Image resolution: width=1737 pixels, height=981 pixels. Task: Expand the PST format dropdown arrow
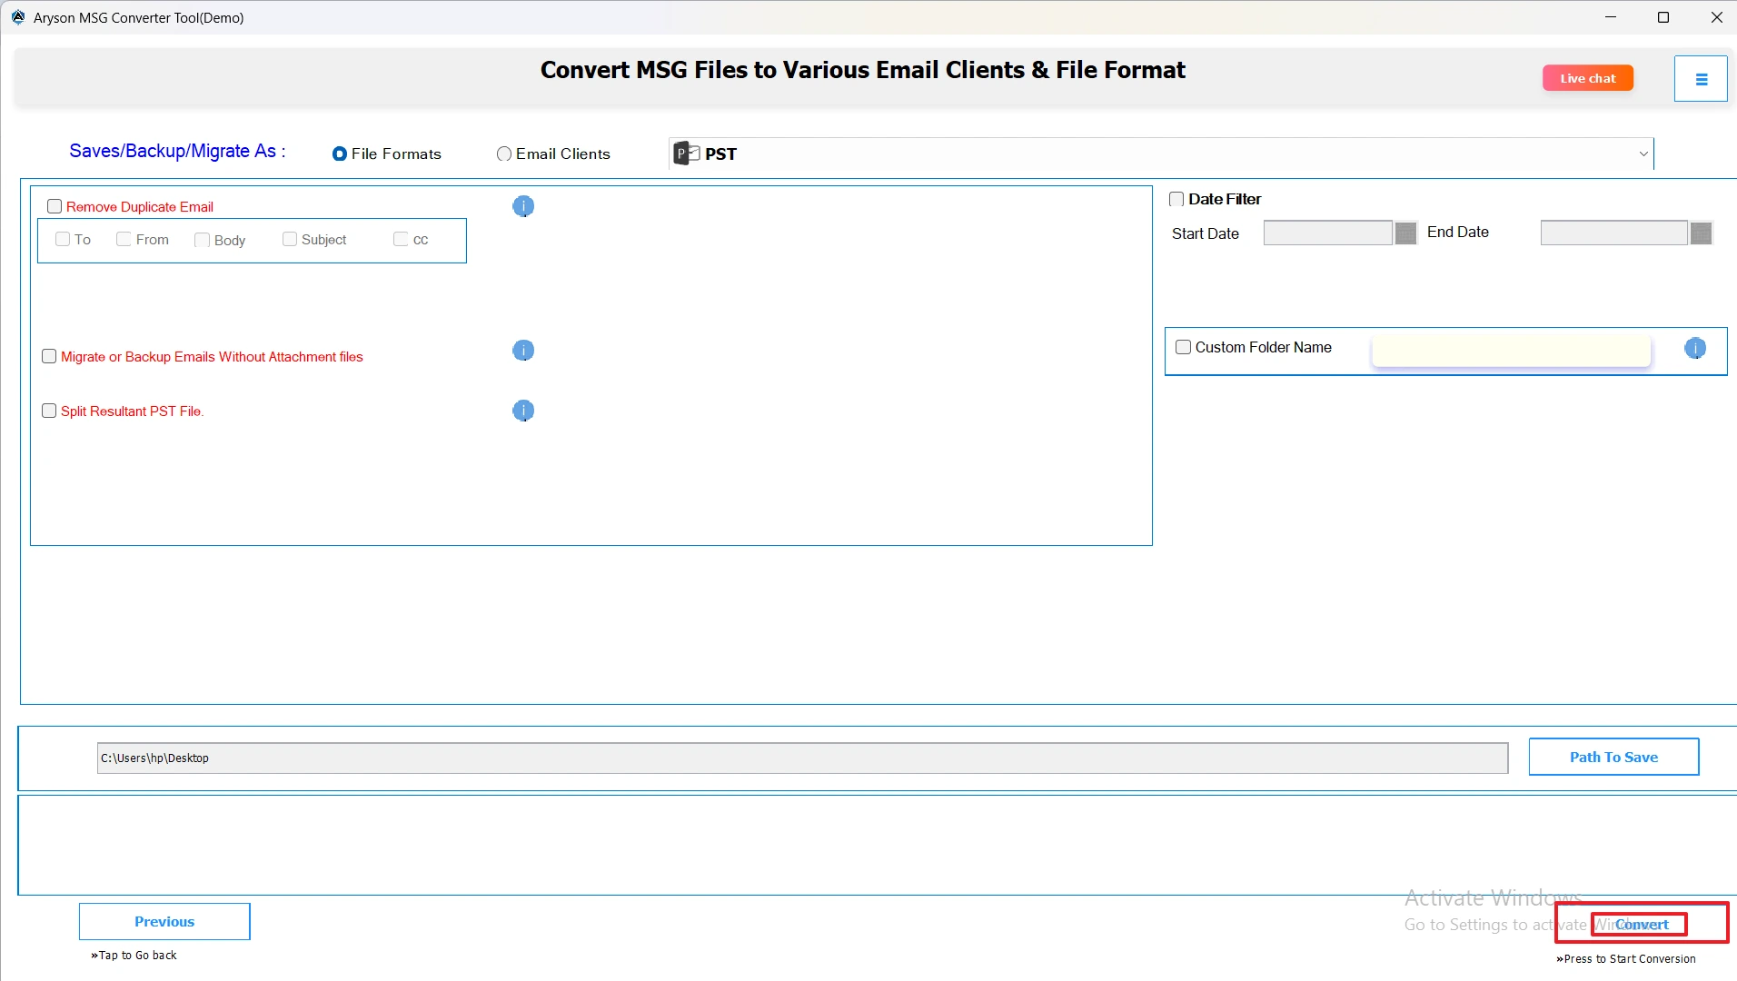[x=1643, y=154]
